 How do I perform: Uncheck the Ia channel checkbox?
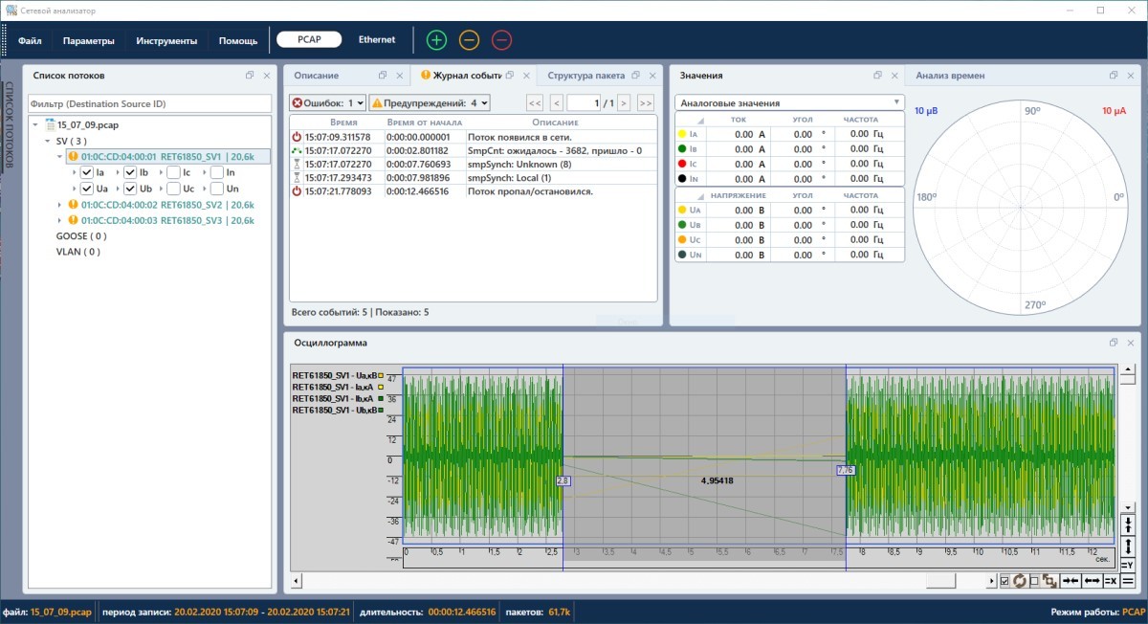click(x=87, y=172)
